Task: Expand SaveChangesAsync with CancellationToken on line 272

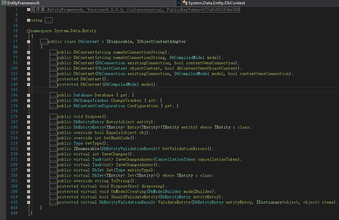Action: [x=28, y=159]
